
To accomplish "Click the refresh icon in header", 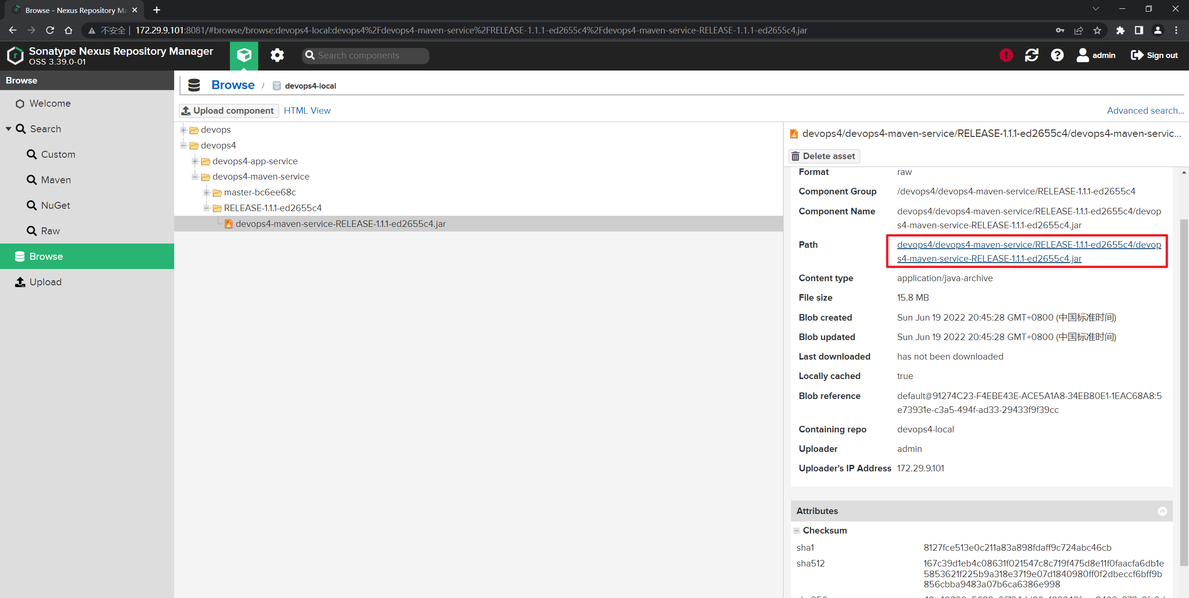I will click(x=1032, y=55).
